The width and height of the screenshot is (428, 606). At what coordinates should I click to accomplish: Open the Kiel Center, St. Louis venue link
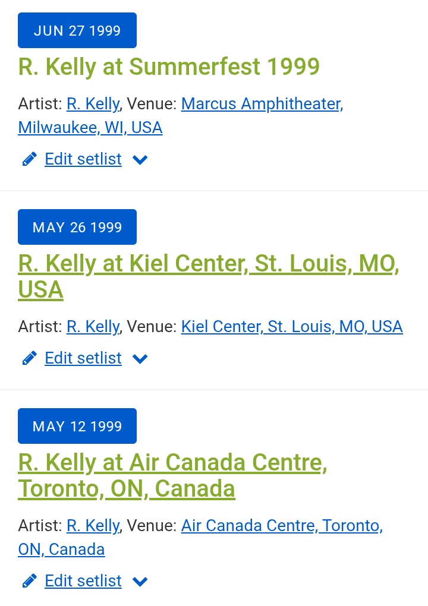tap(292, 327)
